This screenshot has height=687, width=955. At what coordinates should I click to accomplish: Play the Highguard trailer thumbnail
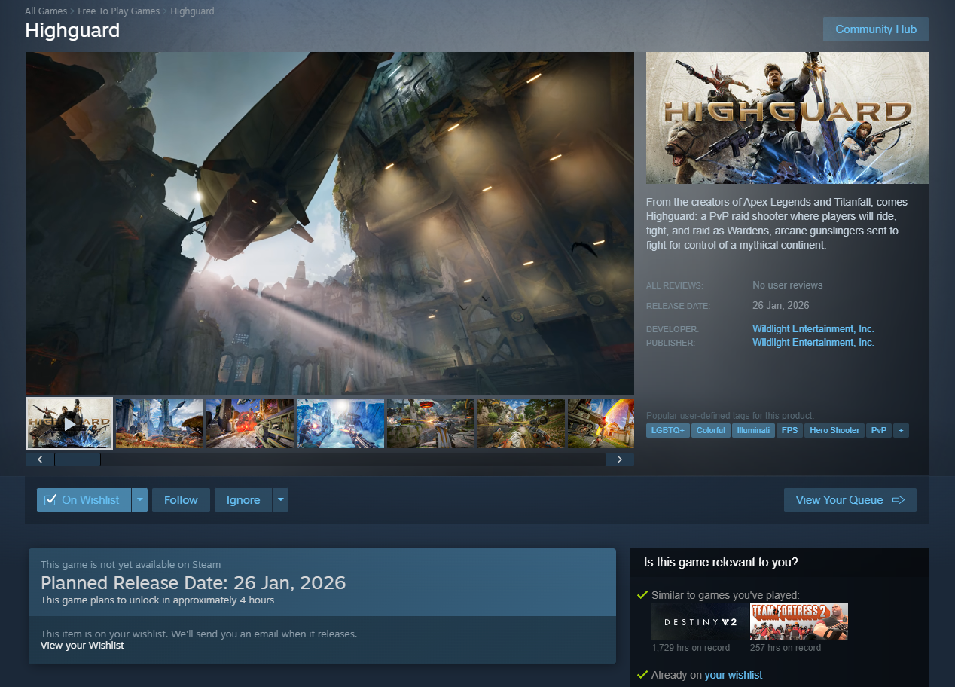pyautogui.click(x=69, y=423)
